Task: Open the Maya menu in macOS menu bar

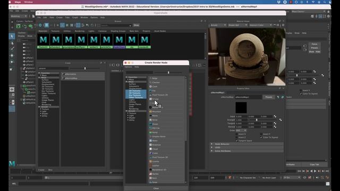Action: 18,2
